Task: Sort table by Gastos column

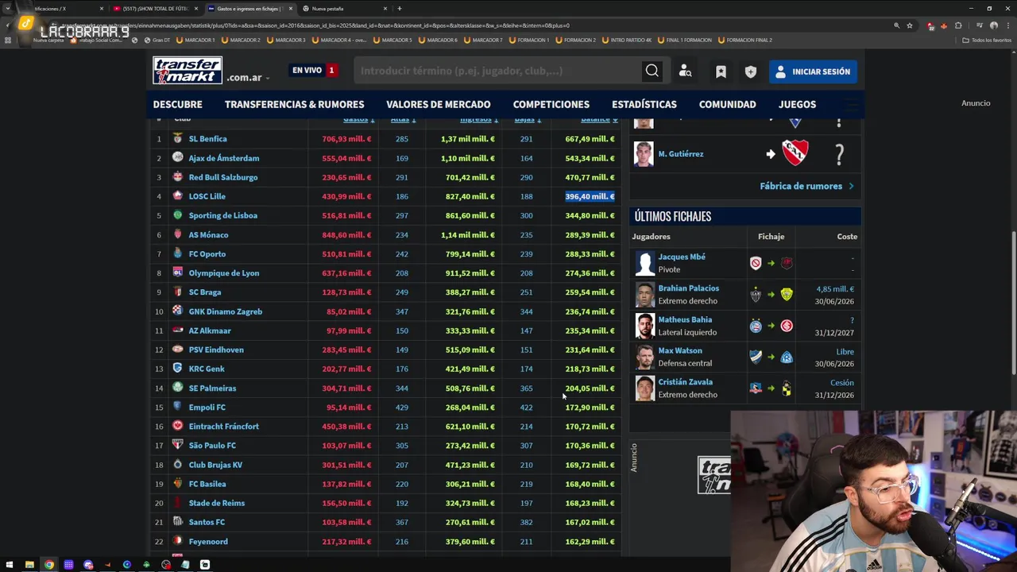Action: pos(358,119)
